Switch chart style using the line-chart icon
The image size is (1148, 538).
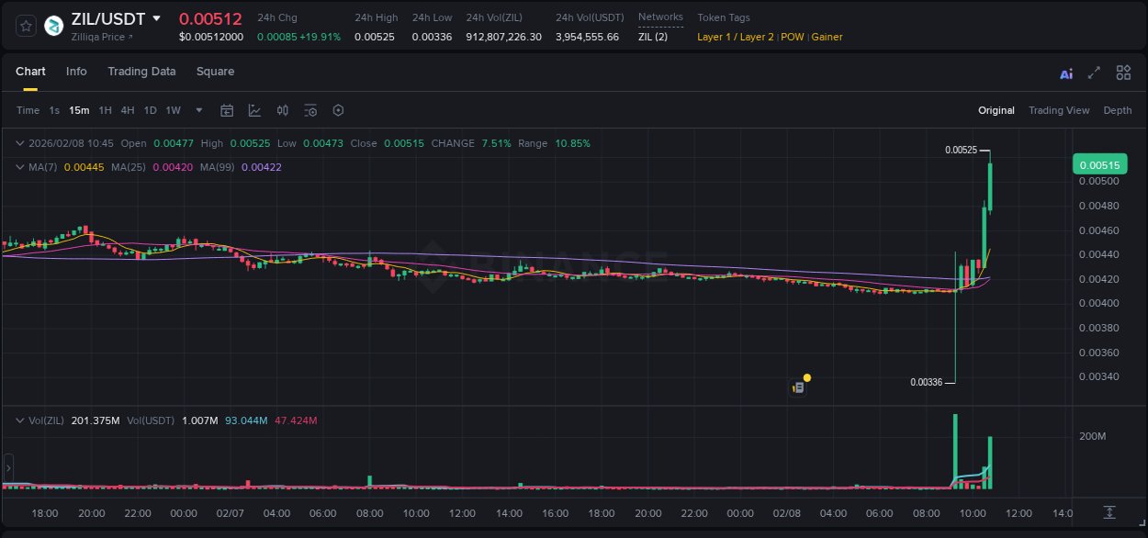point(254,110)
